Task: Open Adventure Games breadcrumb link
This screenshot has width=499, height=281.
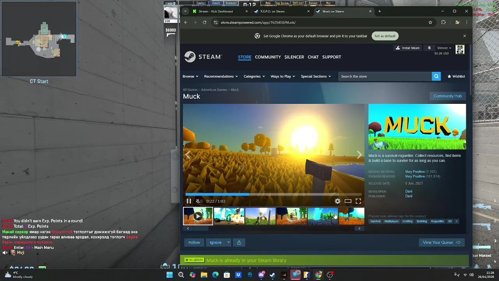Action: click(214, 90)
